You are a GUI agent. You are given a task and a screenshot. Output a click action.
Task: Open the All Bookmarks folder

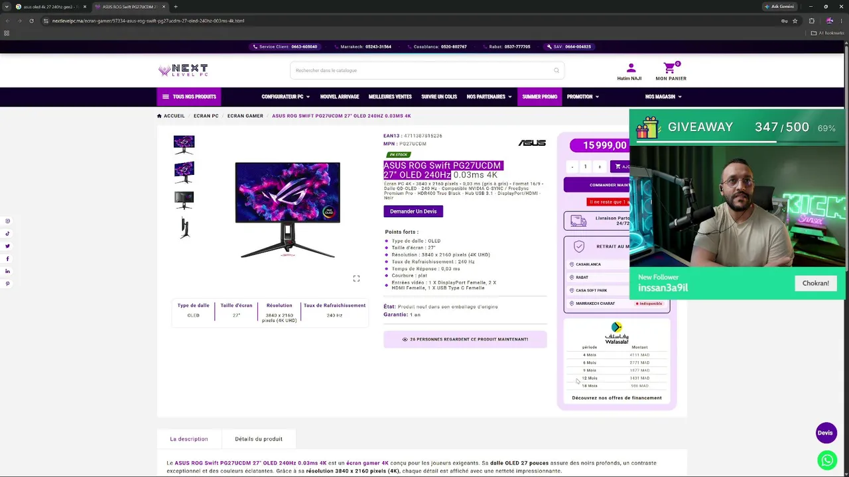point(828,33)
